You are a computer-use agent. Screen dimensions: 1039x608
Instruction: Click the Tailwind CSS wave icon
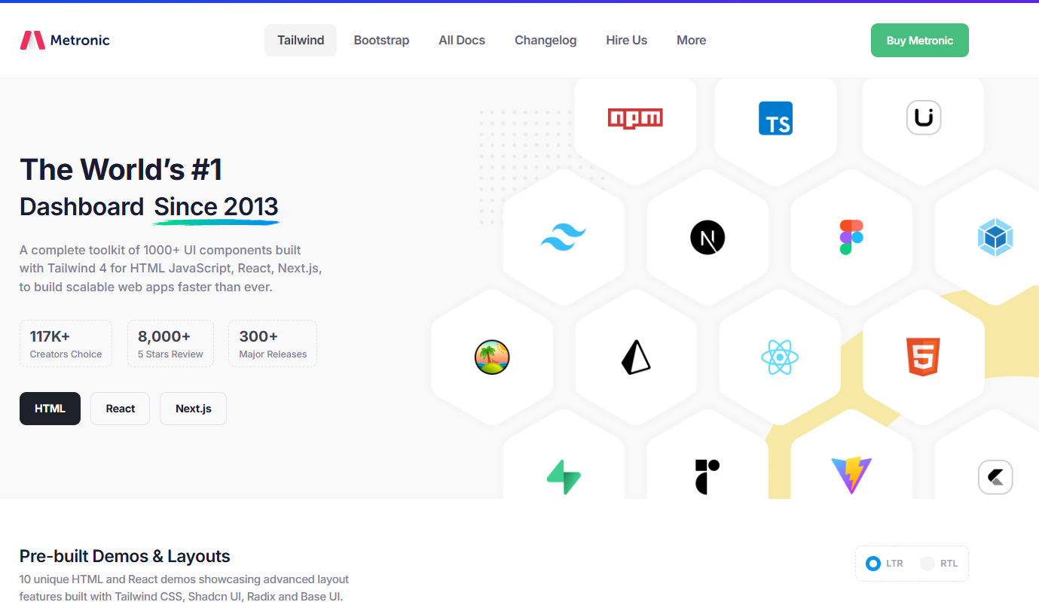pos(563,238)
